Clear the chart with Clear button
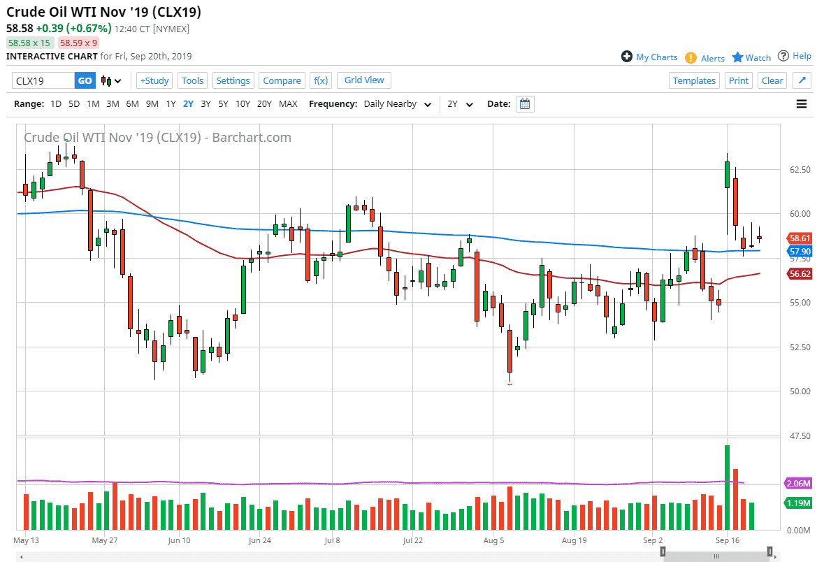The image size is (824, 562). tap(772, 80)
